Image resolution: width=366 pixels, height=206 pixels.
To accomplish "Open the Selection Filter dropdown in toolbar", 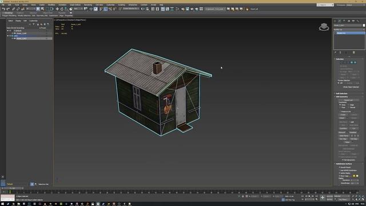I will coord(30,9).
